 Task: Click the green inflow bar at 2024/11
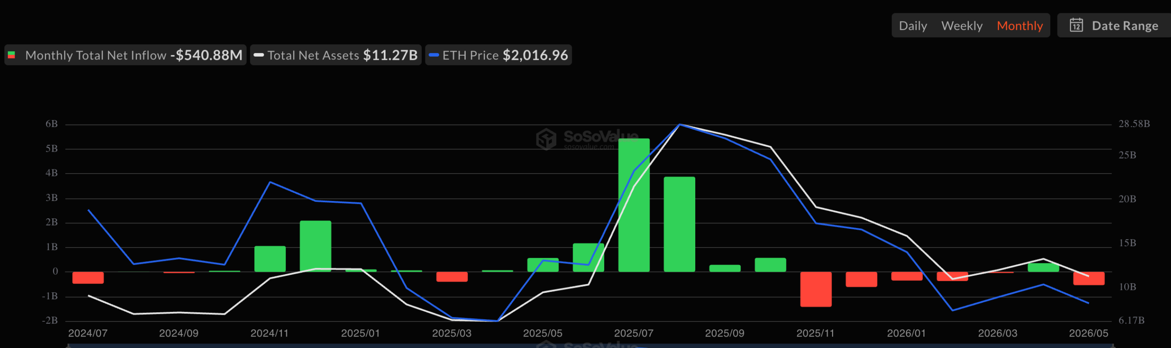click(270, 259)
